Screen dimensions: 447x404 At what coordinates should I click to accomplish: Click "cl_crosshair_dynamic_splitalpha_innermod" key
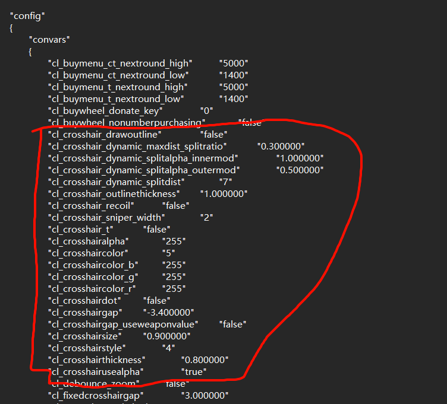click(143, 158)
